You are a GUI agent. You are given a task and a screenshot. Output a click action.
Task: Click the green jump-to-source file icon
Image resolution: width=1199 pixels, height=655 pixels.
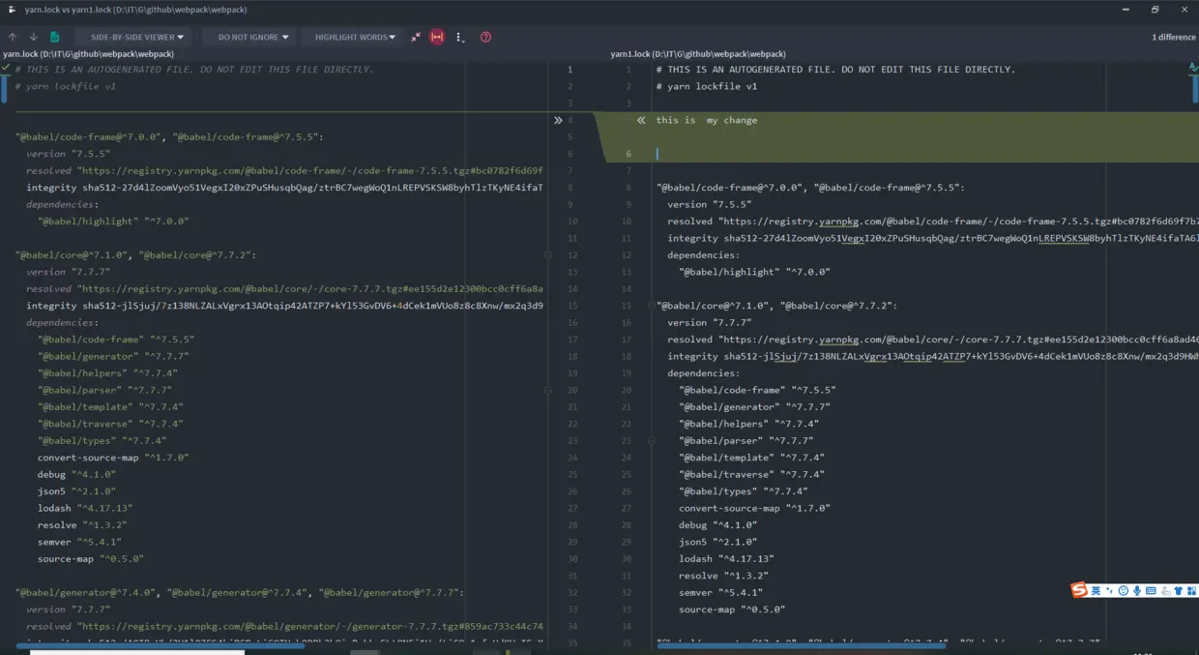(55, 37)
